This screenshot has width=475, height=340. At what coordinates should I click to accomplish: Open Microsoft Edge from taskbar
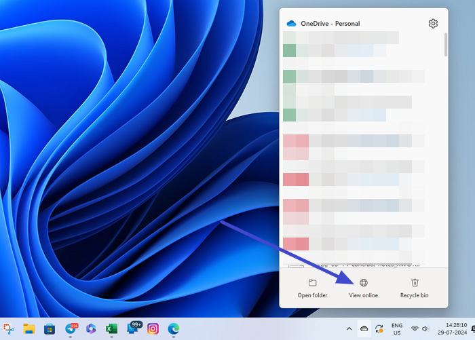(x=174, y=328)
